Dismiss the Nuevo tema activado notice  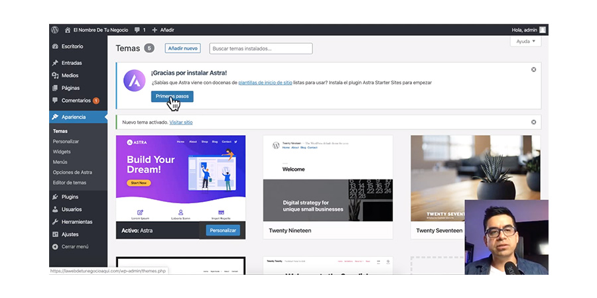click(x=533, y=122)
